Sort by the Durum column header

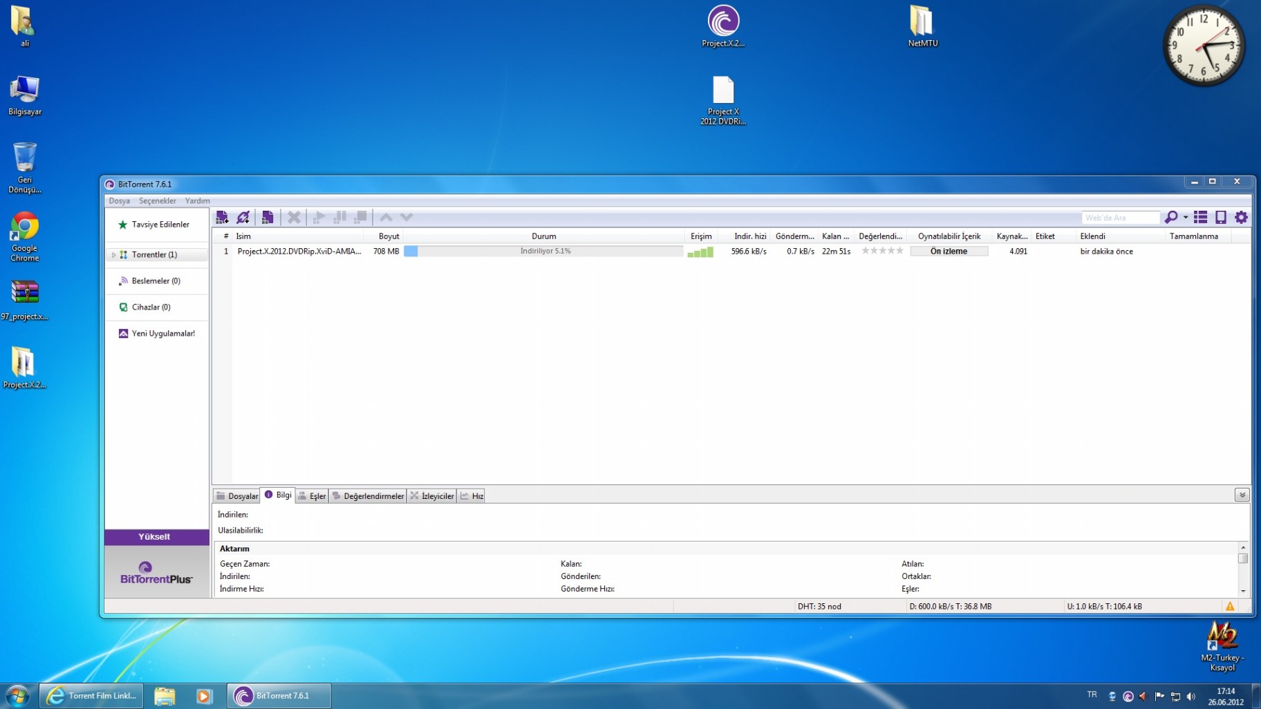(543, 236)
